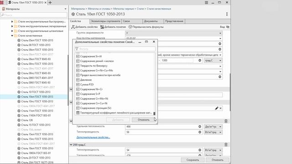Click the pencil edit icon
292x164 pixels.
pos(216,108)
